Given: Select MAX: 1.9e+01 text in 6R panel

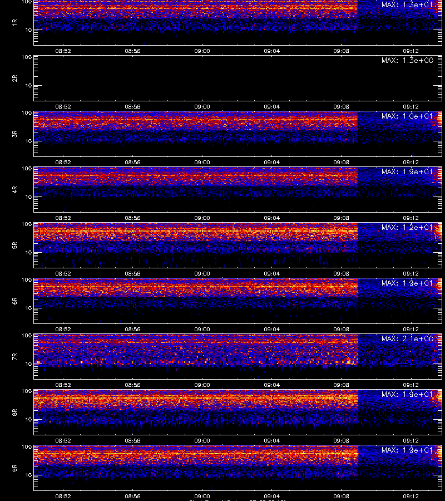Looking at the screenshot, I should 407,283.
